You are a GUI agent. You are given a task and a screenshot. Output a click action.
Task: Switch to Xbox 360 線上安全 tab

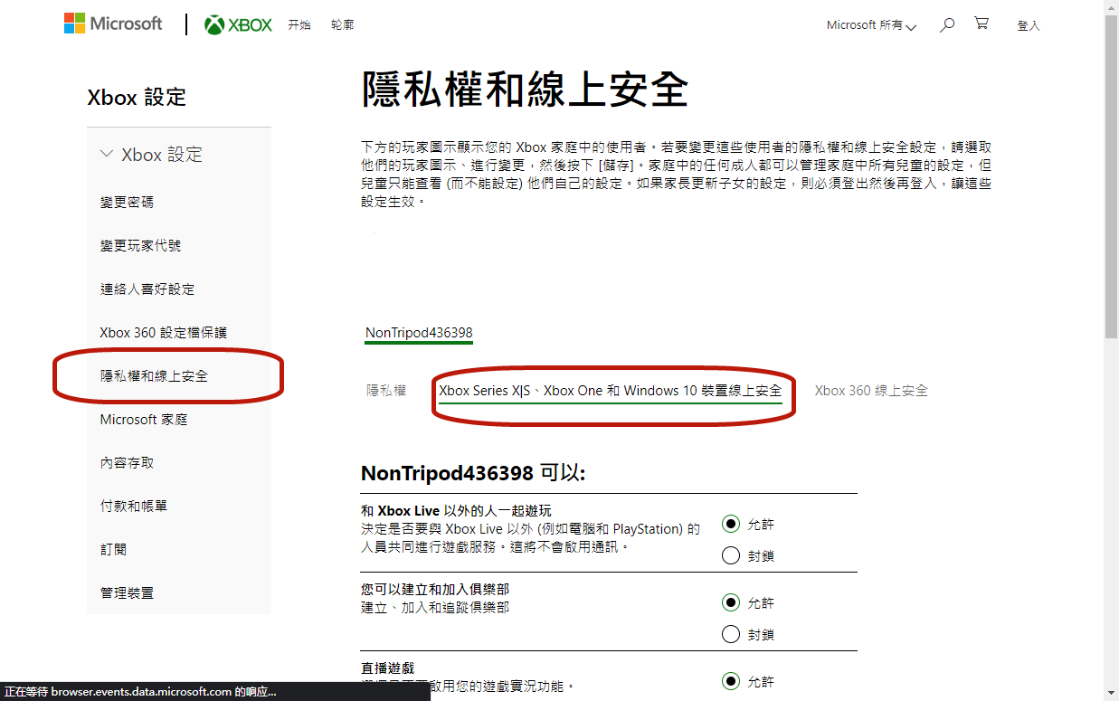(x=870, y=391)
